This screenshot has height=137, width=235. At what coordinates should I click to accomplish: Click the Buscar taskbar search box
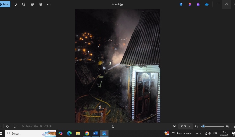[30, 133]
